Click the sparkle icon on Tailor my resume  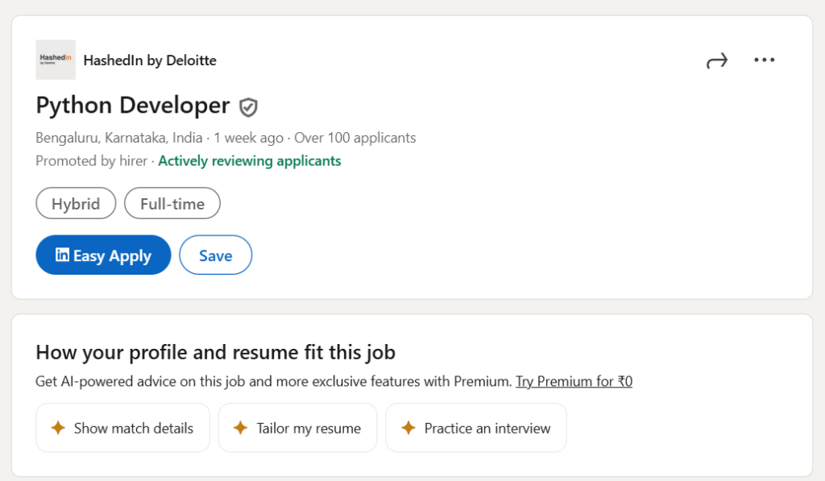[240, 428]
